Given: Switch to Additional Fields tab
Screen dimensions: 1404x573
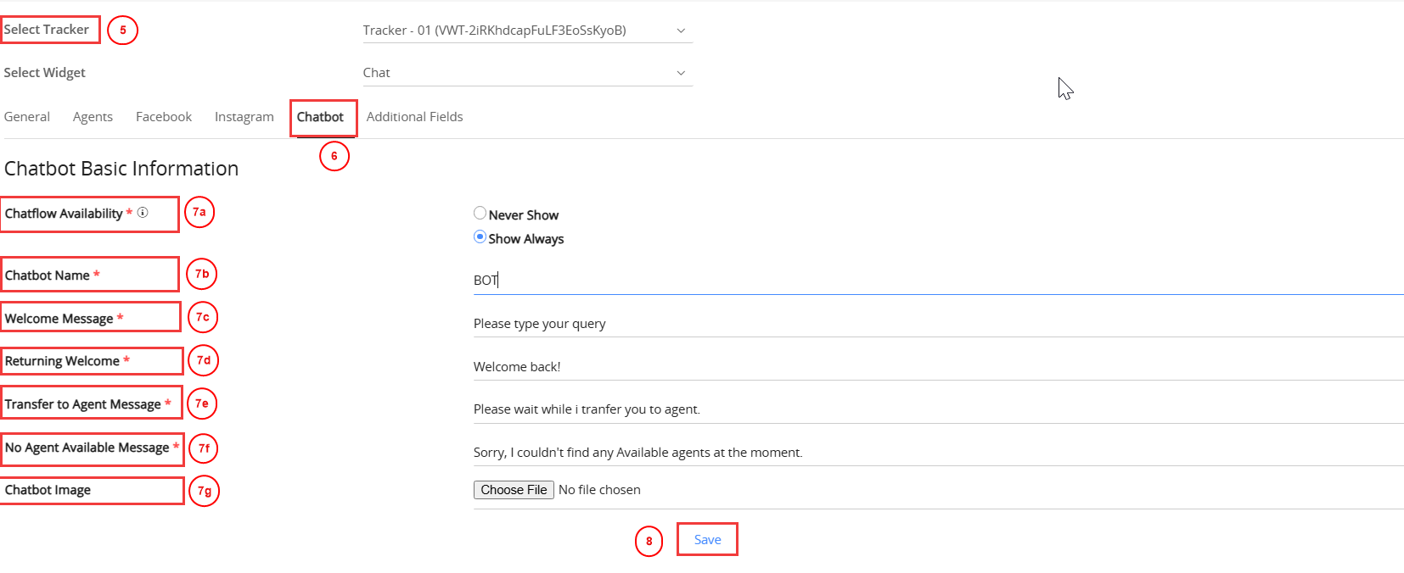Looking at the screenshot, I should point(414,117).
